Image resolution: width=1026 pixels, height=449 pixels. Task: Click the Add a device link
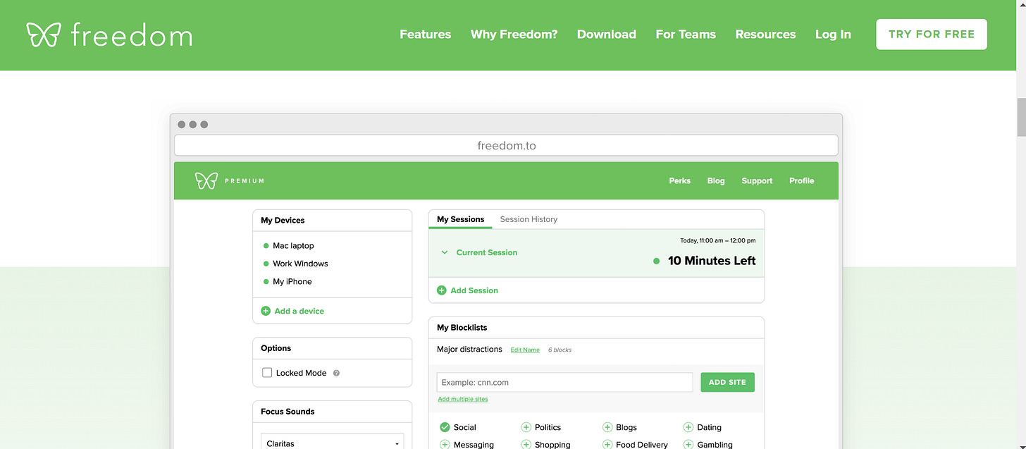coord(299,311)
